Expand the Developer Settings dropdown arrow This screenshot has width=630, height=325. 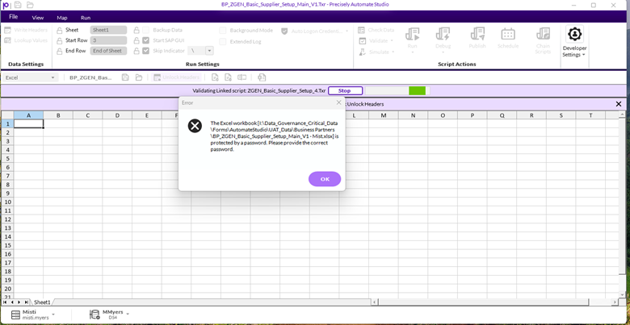583,55
